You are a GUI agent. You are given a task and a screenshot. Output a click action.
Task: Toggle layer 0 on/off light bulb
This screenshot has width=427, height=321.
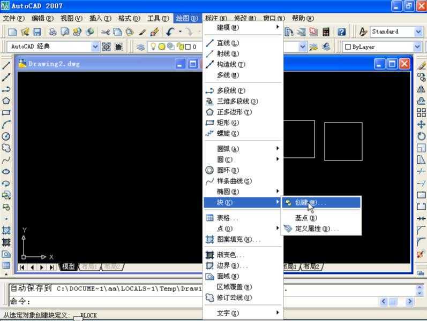click(x=153, y=47)
